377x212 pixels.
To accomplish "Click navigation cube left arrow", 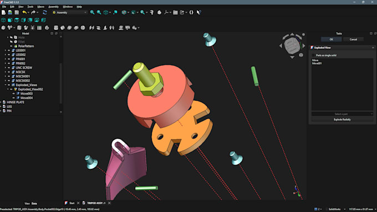I will [x=281, y=45].
